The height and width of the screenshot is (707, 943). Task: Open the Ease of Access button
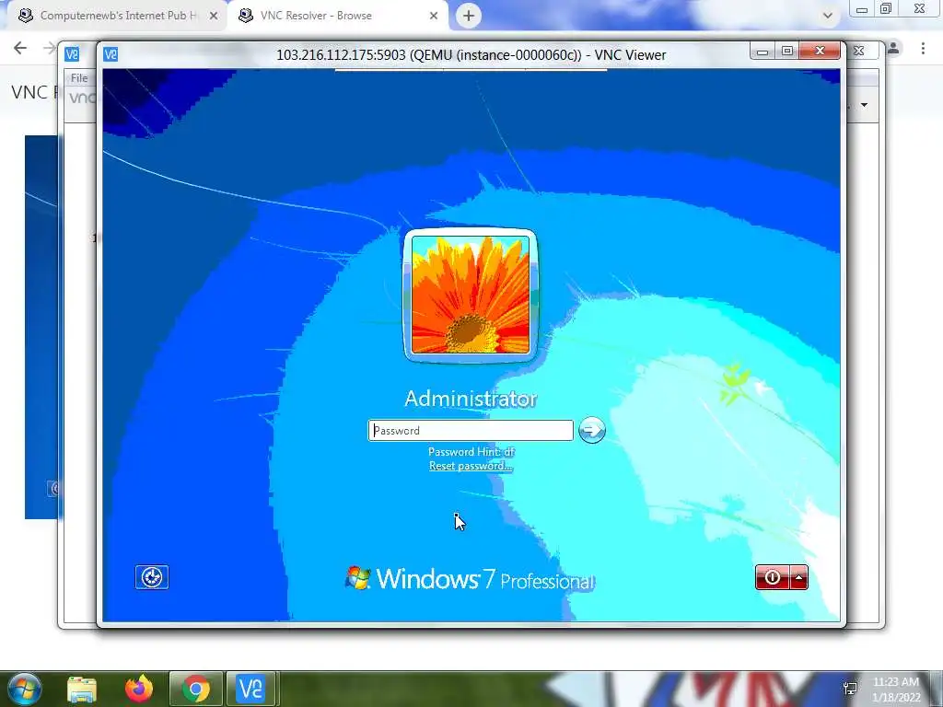(x=152, y=577)
